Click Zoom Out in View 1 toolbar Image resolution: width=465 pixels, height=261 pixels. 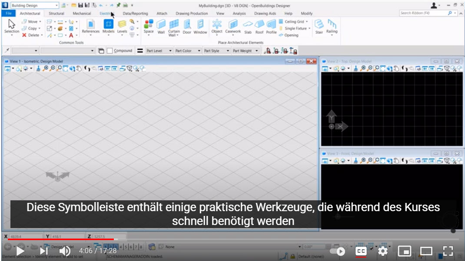coord(52,69)
